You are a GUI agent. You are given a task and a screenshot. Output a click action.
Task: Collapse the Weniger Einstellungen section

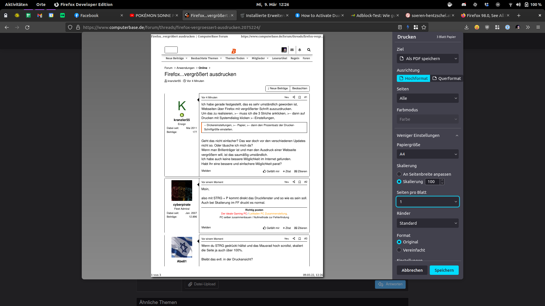(x=427, y=135)
